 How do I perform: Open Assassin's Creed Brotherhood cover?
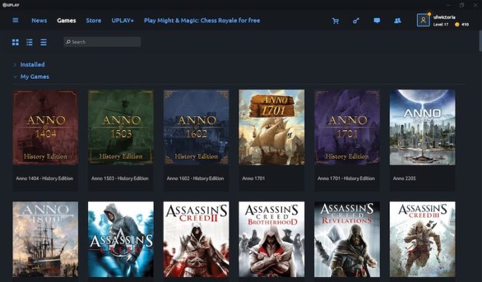(x=271, y=239)
